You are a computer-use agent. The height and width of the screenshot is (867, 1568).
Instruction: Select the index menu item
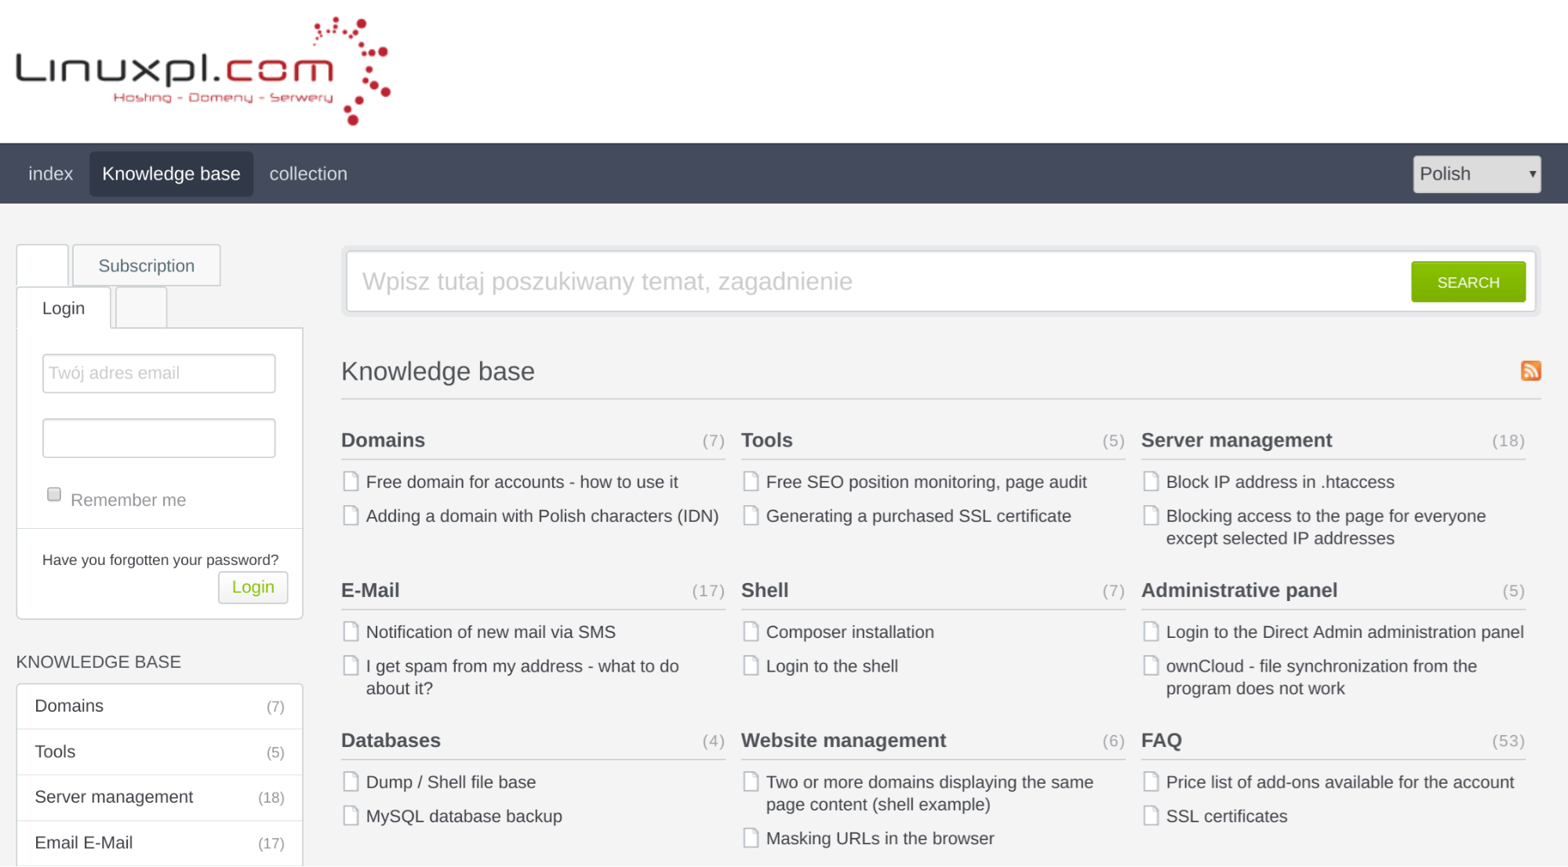(51, 173)
